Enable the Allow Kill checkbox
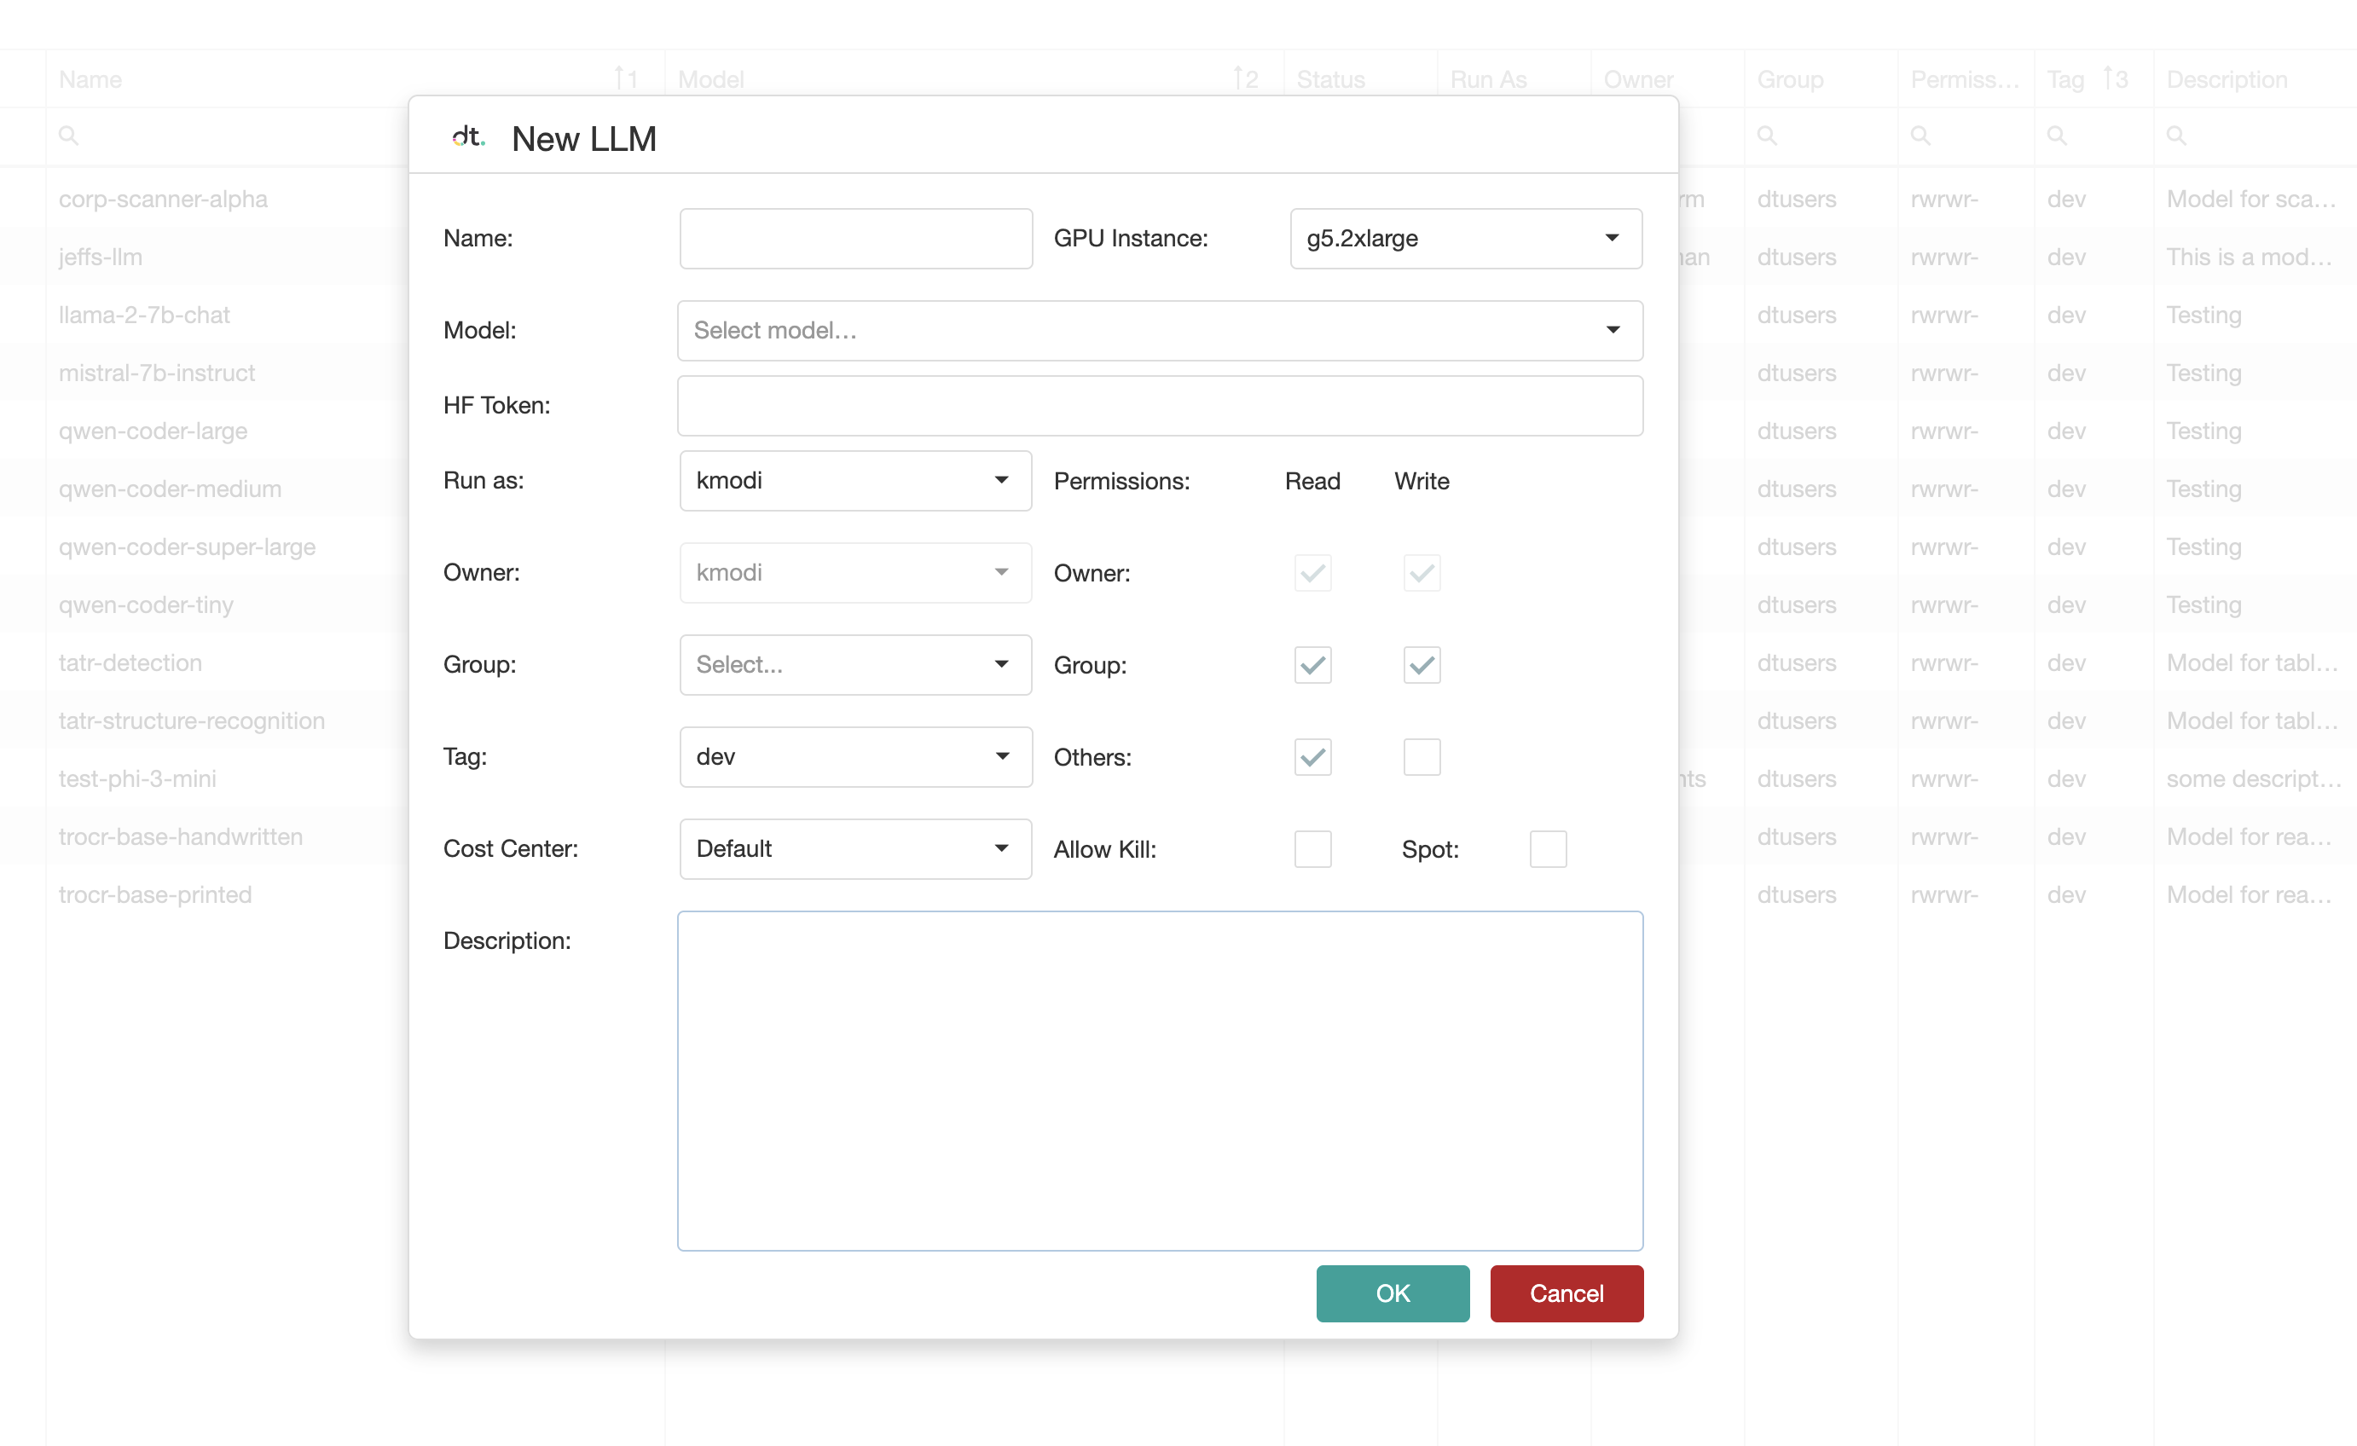Viewport: 2357px width, 1446px height. click(1312, 848)
